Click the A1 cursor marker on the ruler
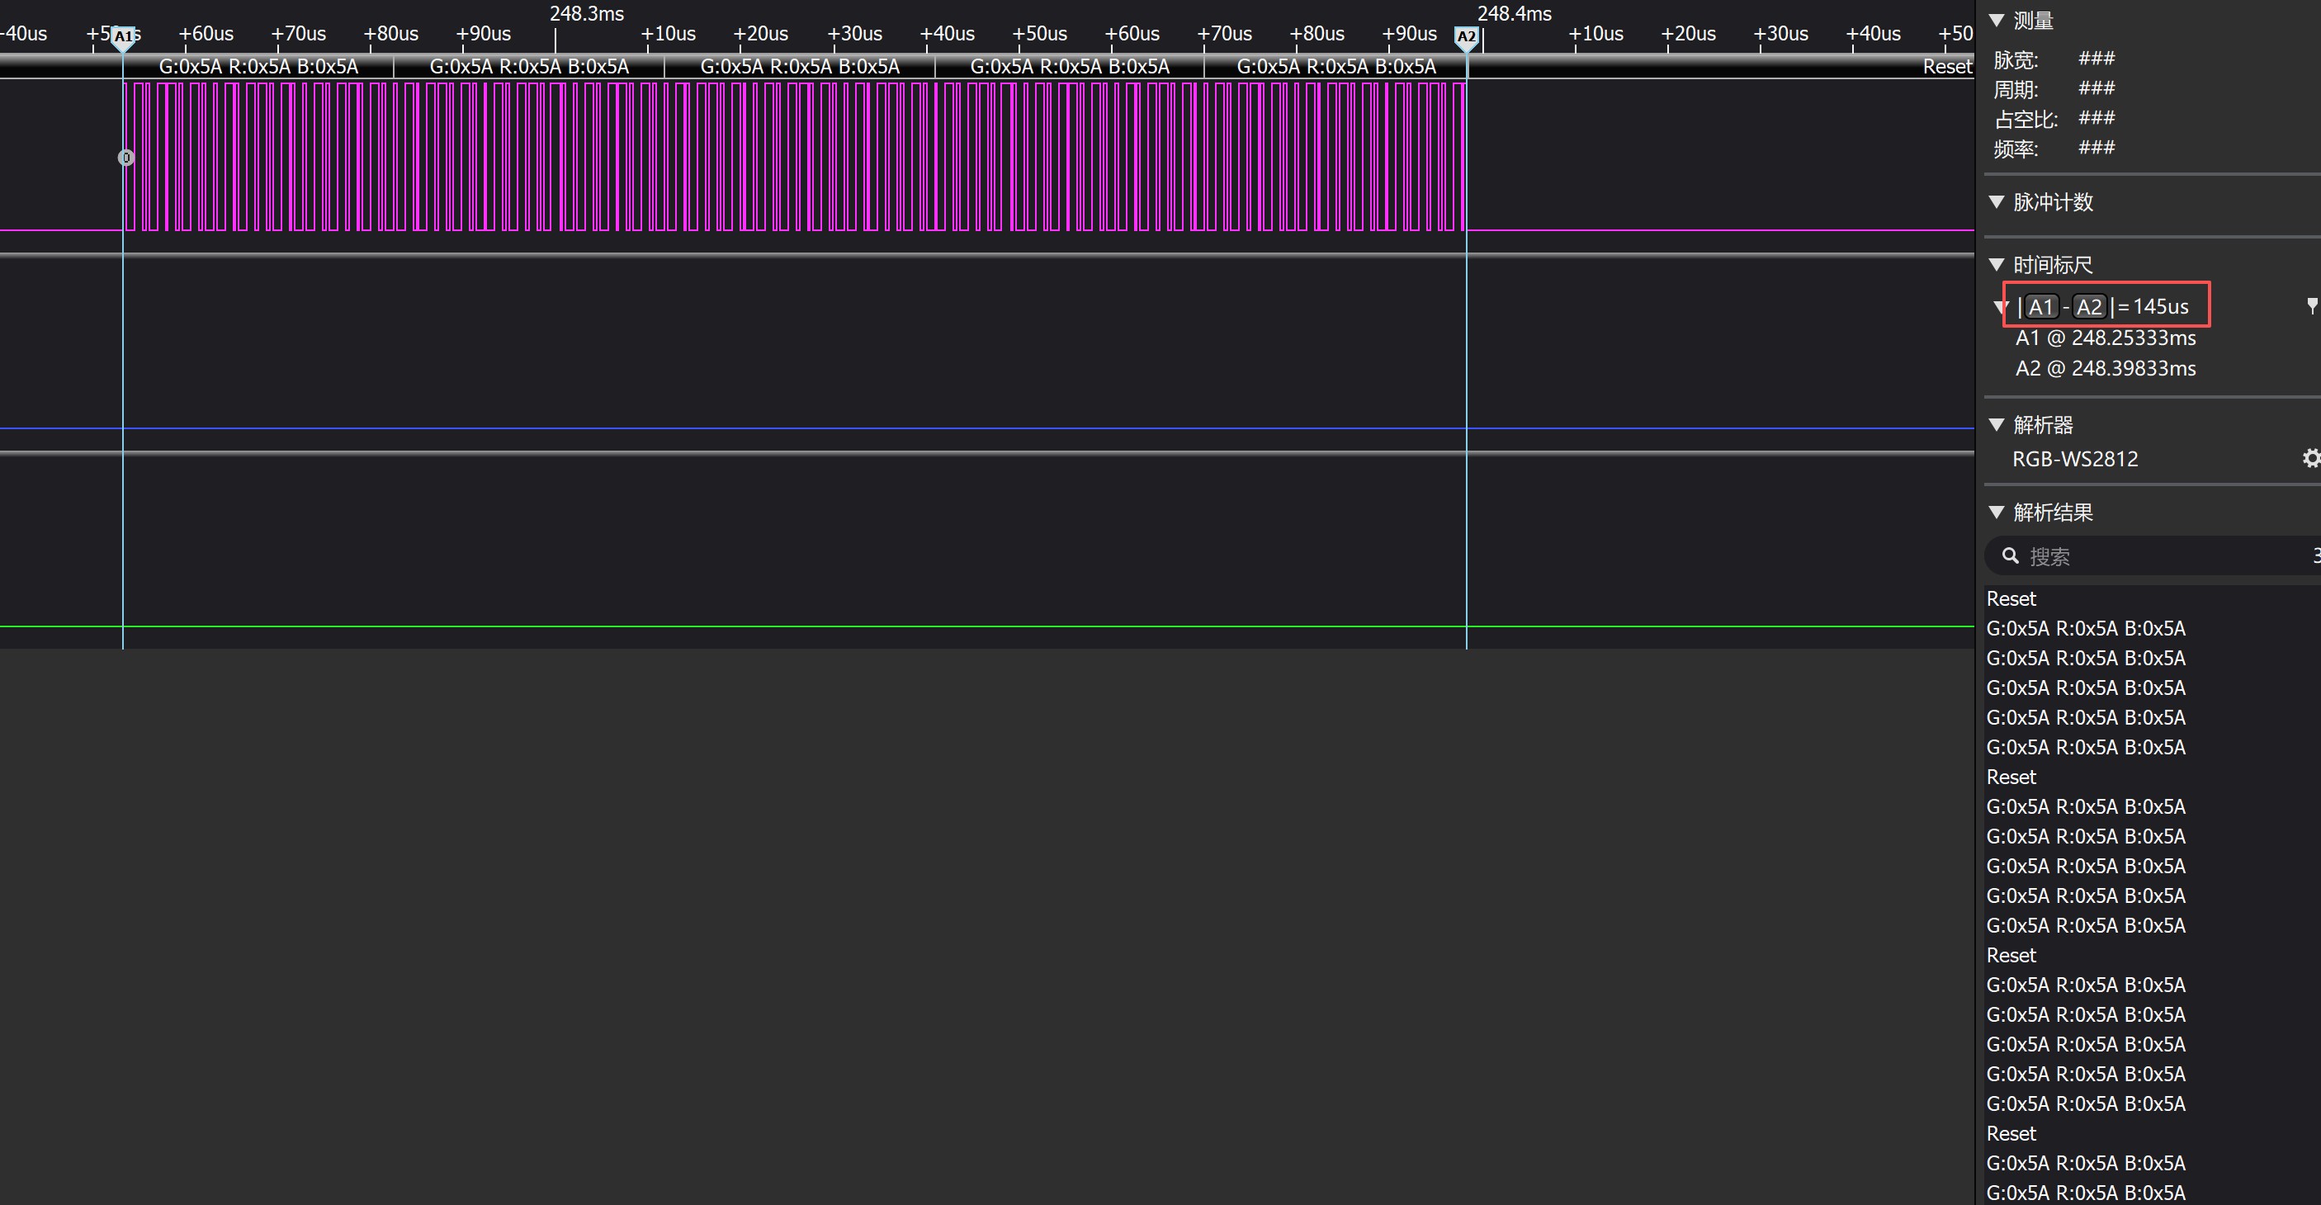Image resolution: width=2321 pixels, height=1205 pixels. 124,37
